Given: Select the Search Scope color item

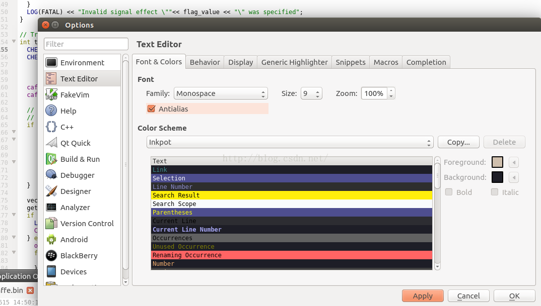Looking at the screenshot, I should (x=292, y=204).
